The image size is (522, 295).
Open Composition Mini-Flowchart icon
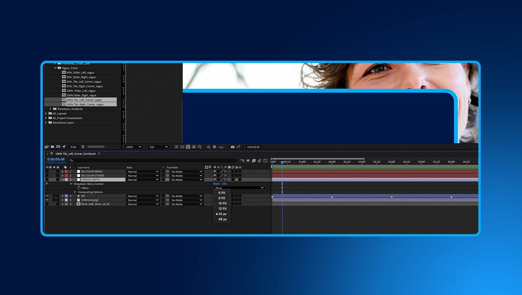coord(242,161)
